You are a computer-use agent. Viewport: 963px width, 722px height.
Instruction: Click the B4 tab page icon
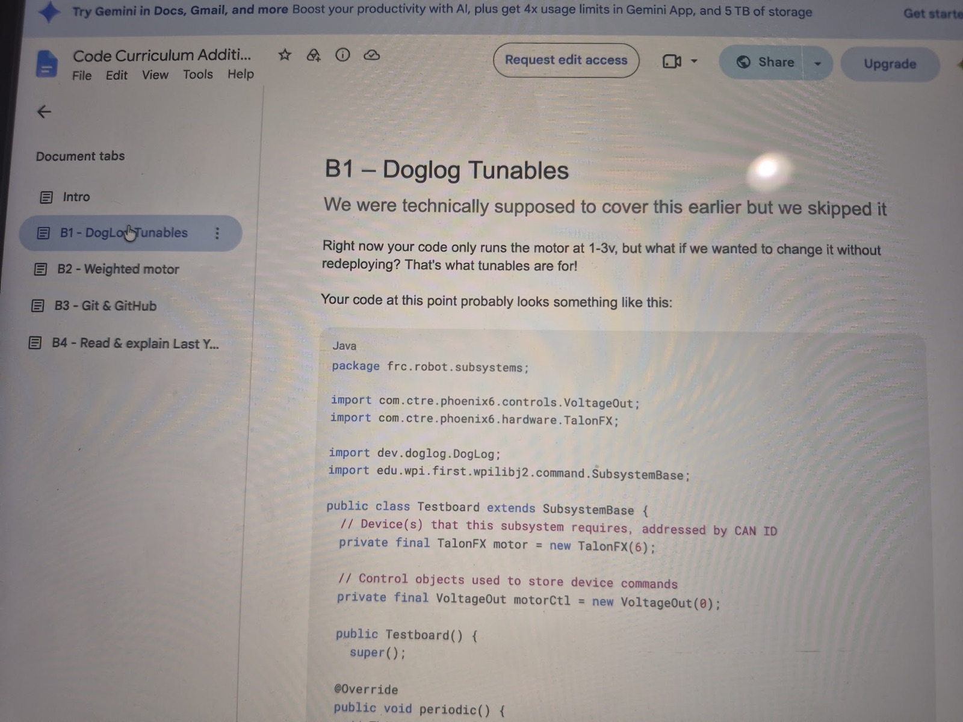35,343
